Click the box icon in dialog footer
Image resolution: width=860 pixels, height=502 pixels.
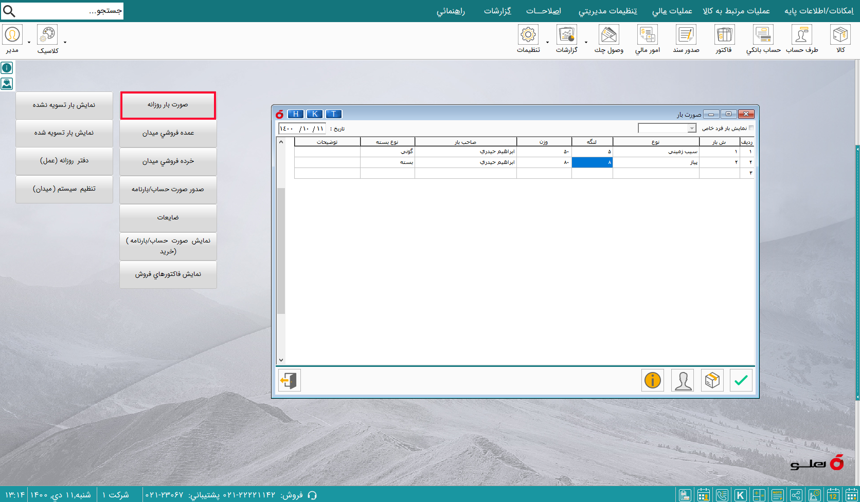(x=712, y=380)
